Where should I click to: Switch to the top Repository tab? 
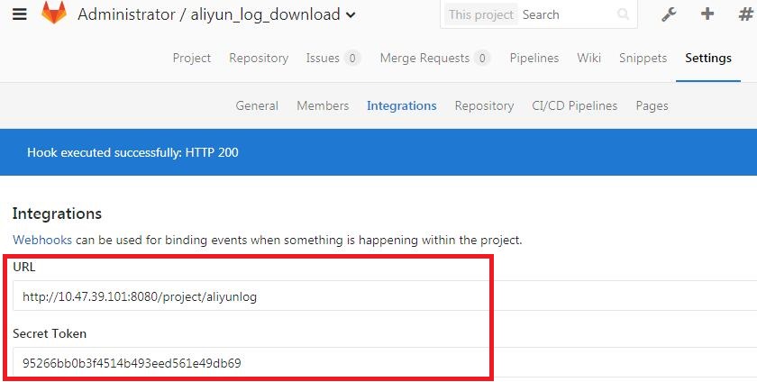[x=259, y=58]
